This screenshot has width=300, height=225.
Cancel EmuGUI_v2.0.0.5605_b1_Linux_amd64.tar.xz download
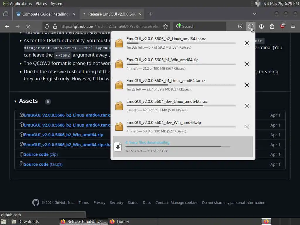[247, 85]
